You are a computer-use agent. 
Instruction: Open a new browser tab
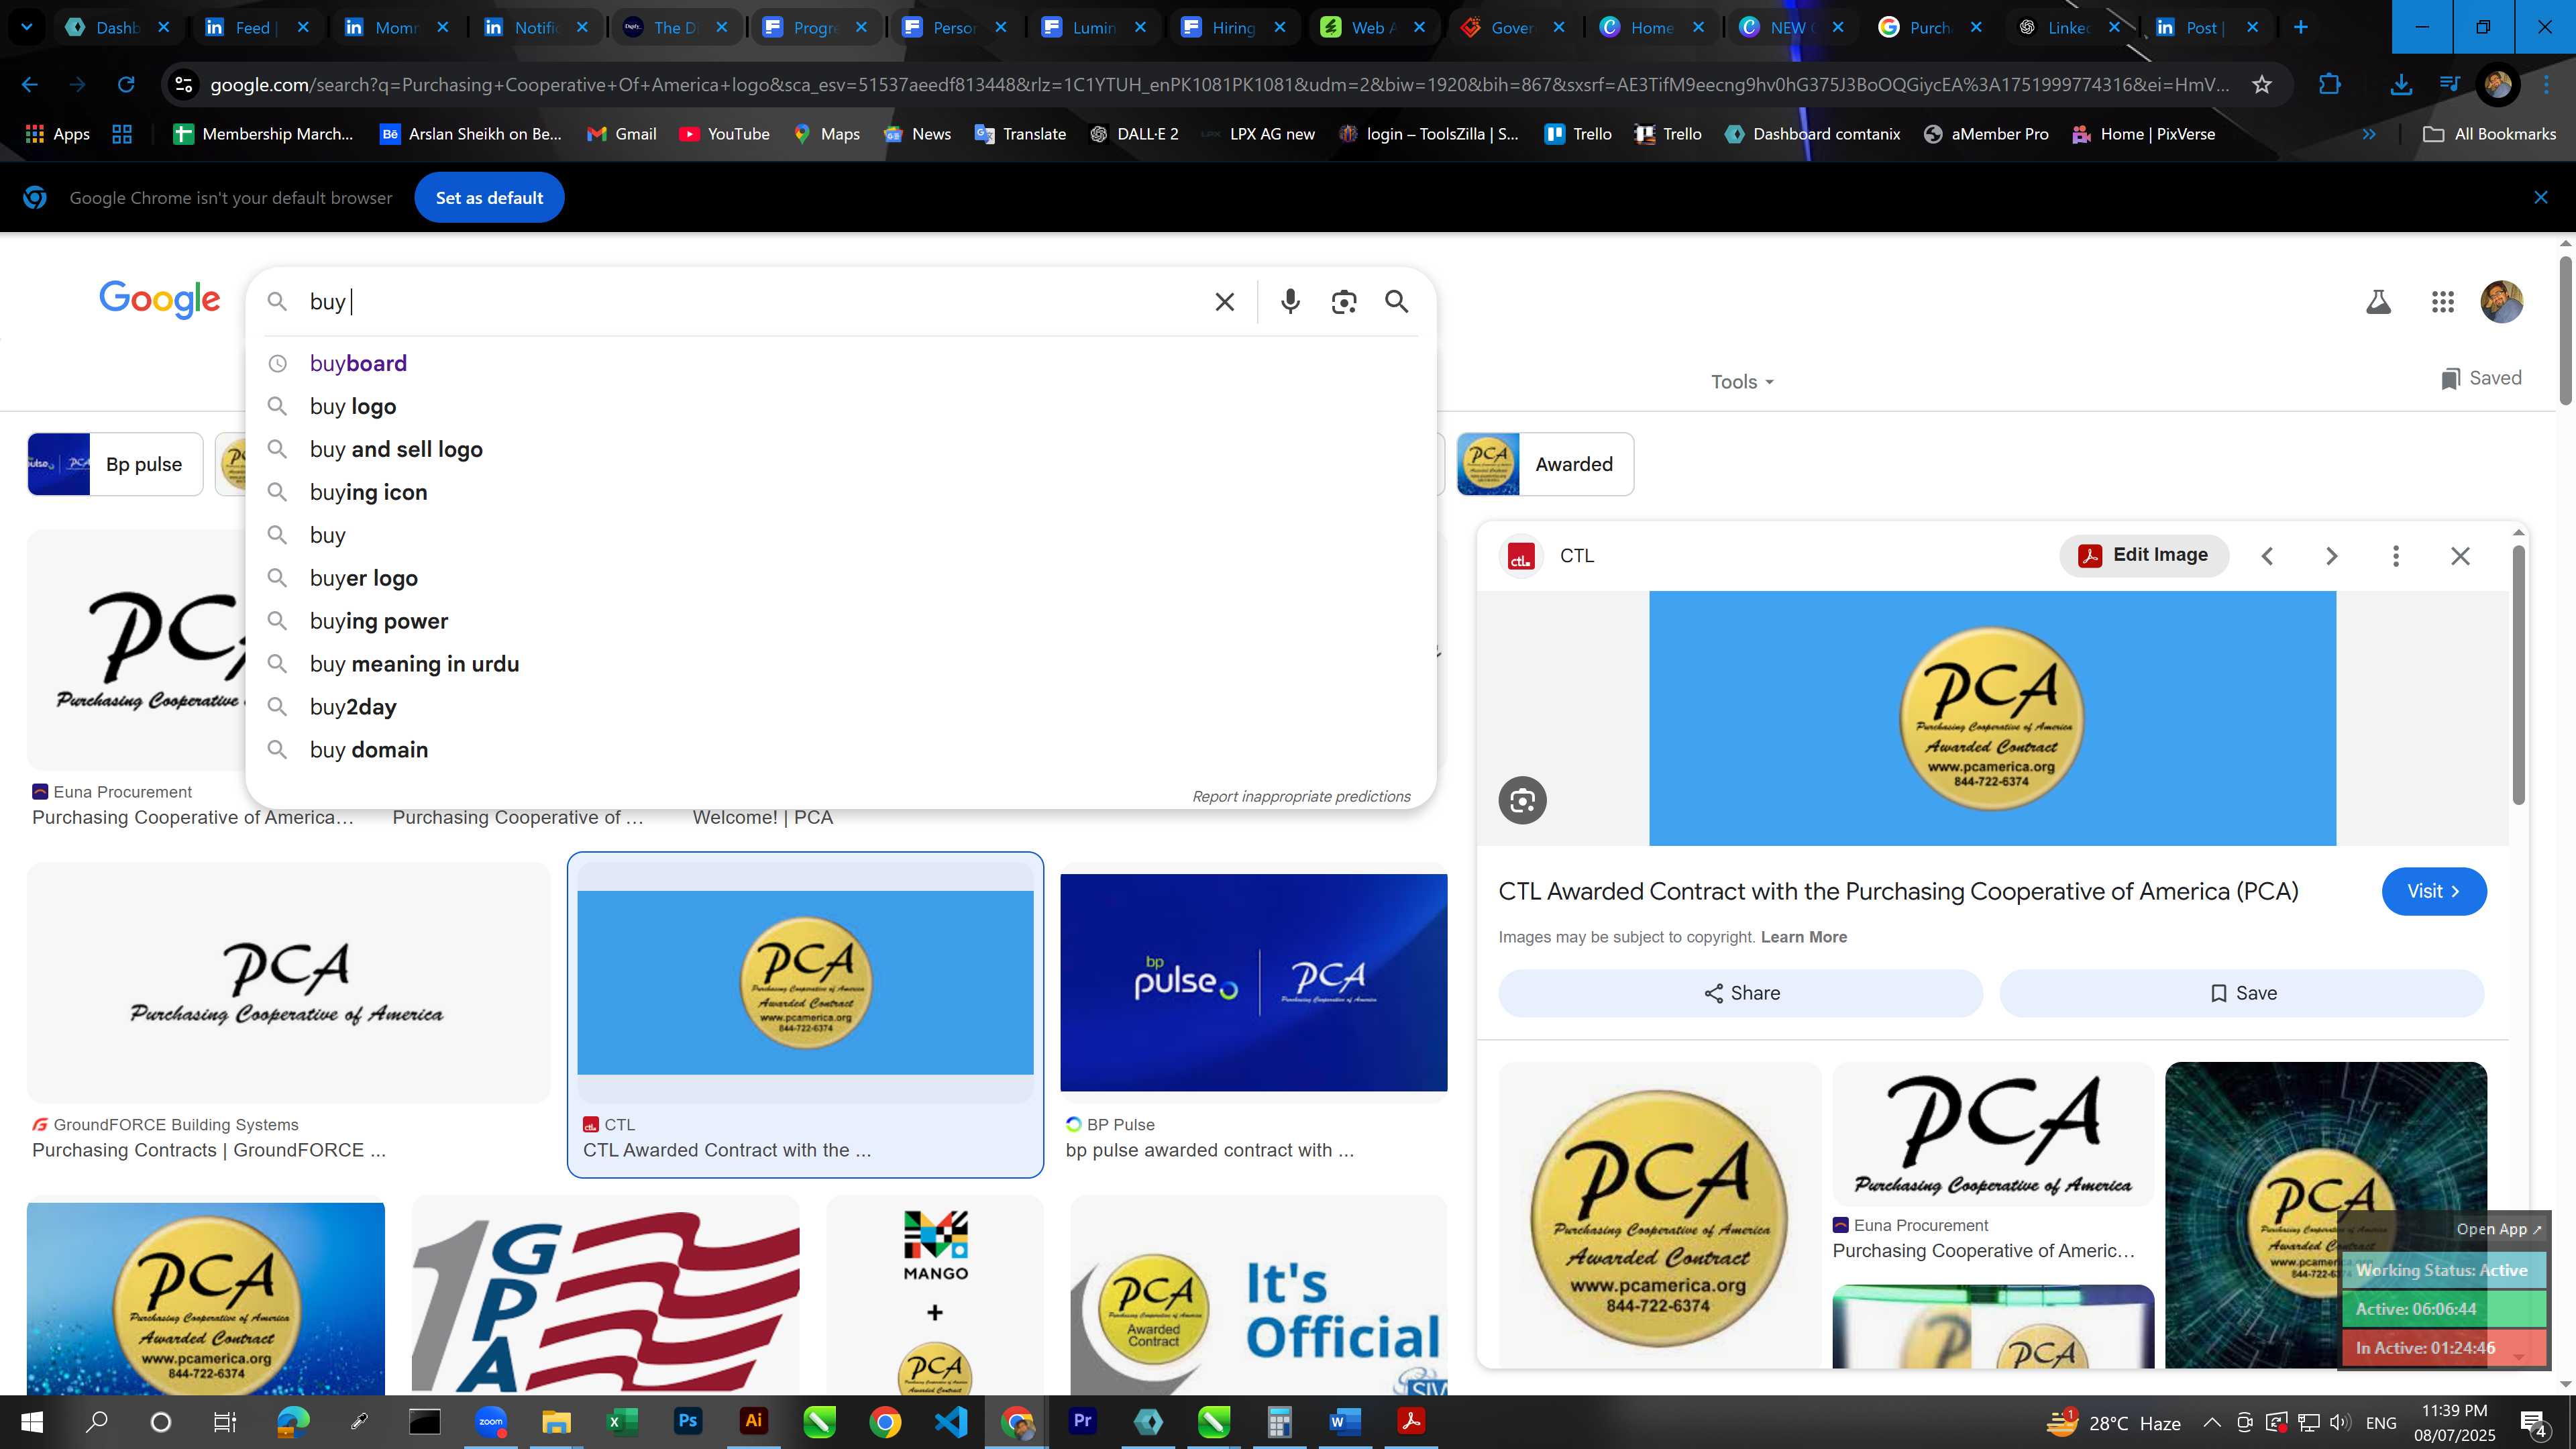[x=2300, y=27]
